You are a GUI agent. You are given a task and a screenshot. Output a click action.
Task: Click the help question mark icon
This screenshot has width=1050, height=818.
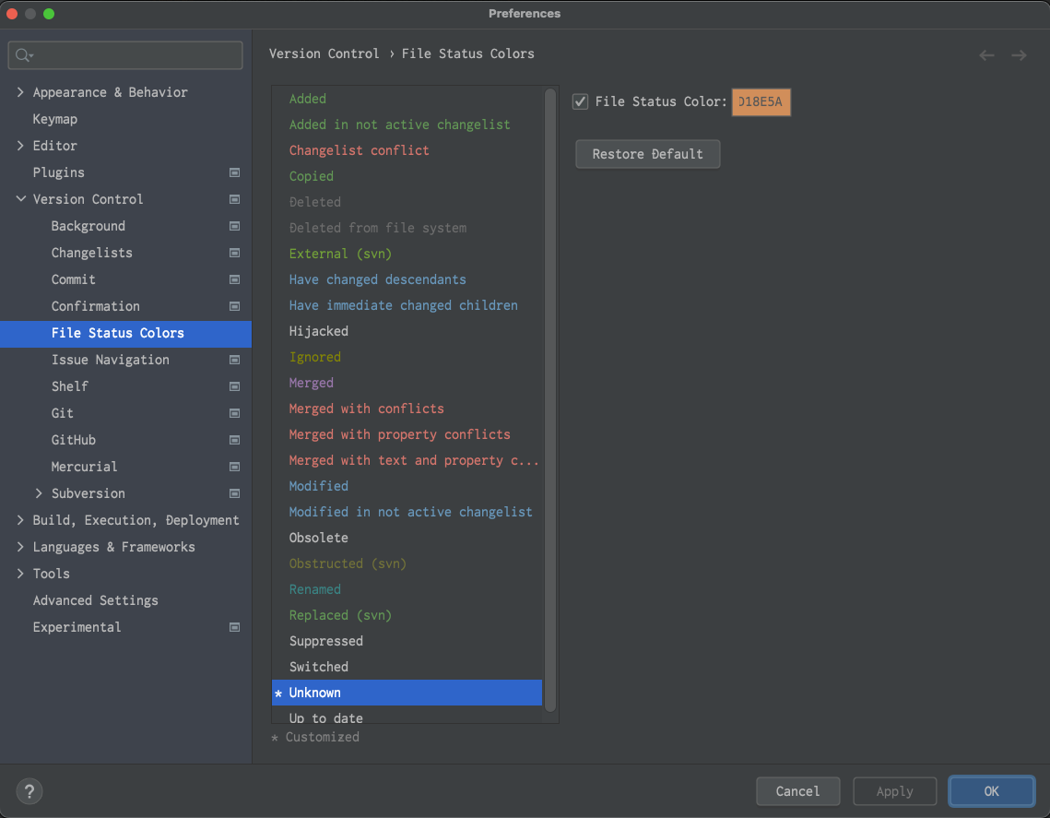click(29, 791)
